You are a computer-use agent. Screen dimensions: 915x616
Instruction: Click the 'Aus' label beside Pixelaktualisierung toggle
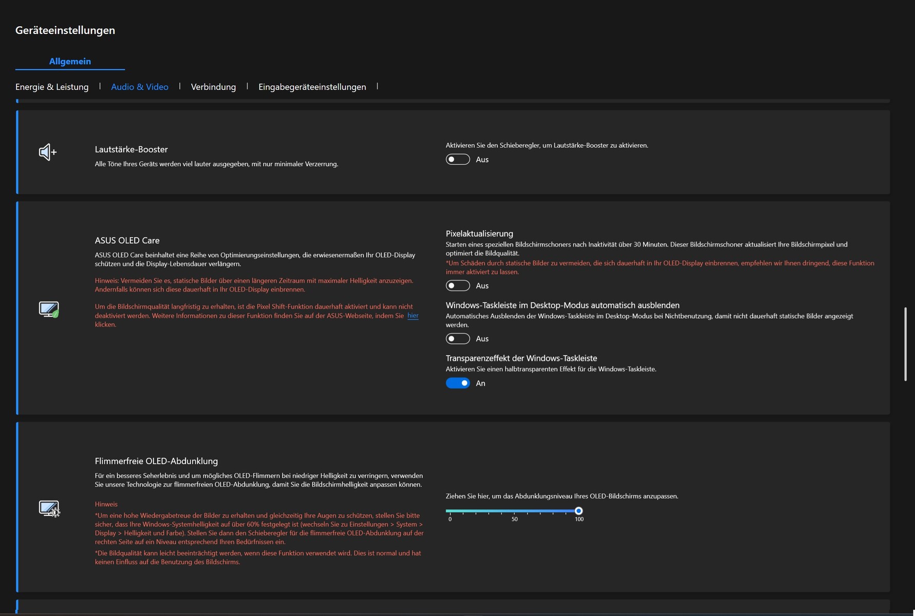(x=482, y=285)
